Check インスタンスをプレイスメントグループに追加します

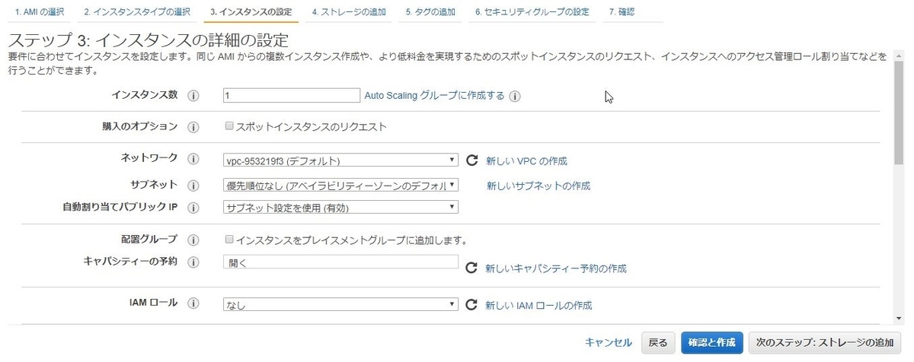tap(229, 240)
